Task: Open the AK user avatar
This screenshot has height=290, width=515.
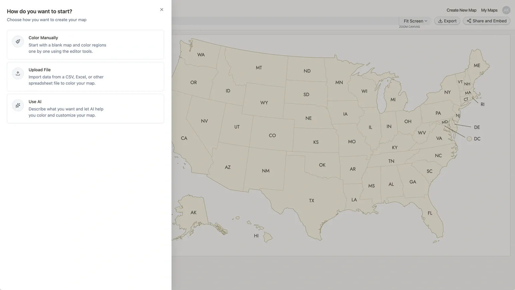Action: 506,10
